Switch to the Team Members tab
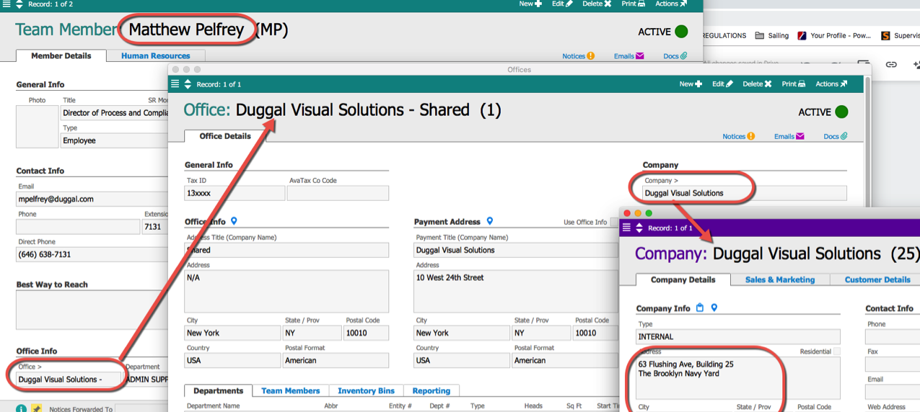Screen dimensions: 920x412 pyautogui.click(x=290, y=390)
